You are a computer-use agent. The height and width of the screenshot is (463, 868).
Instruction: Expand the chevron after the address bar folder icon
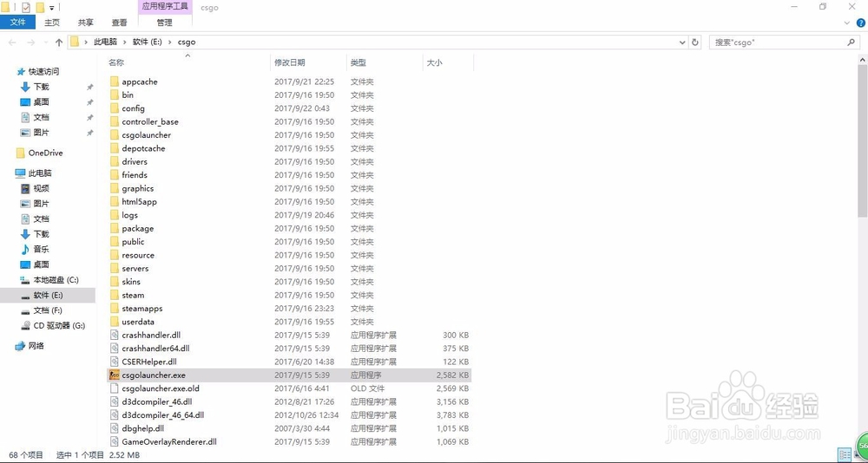coord(86,42)
